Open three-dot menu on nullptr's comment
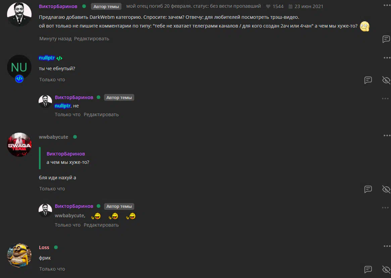The image size is (391, 278). coord(387,58)
